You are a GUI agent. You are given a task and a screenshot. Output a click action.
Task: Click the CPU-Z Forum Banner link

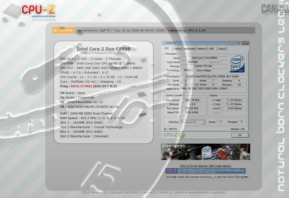tap(205, 166)
